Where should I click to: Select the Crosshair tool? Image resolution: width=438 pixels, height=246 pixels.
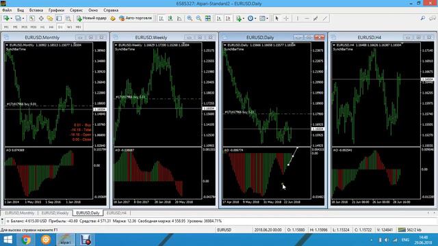(x=286, y=18)
